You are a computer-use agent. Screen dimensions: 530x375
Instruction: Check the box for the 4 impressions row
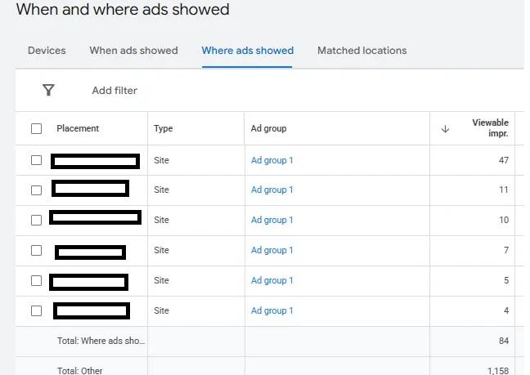36,310
